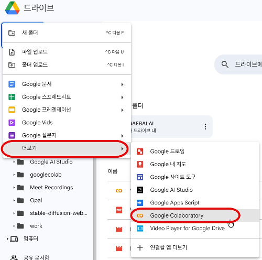Open the Google 문서 submenu arrow
This screenshot has height=260, width=262.
point(122,84)
